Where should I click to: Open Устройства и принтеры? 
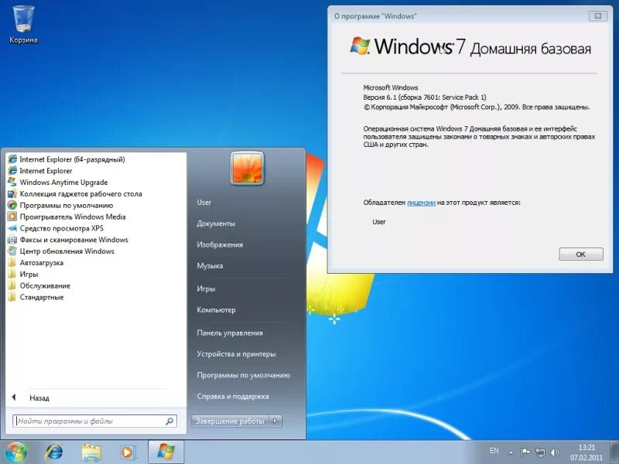tap(236, 354)
